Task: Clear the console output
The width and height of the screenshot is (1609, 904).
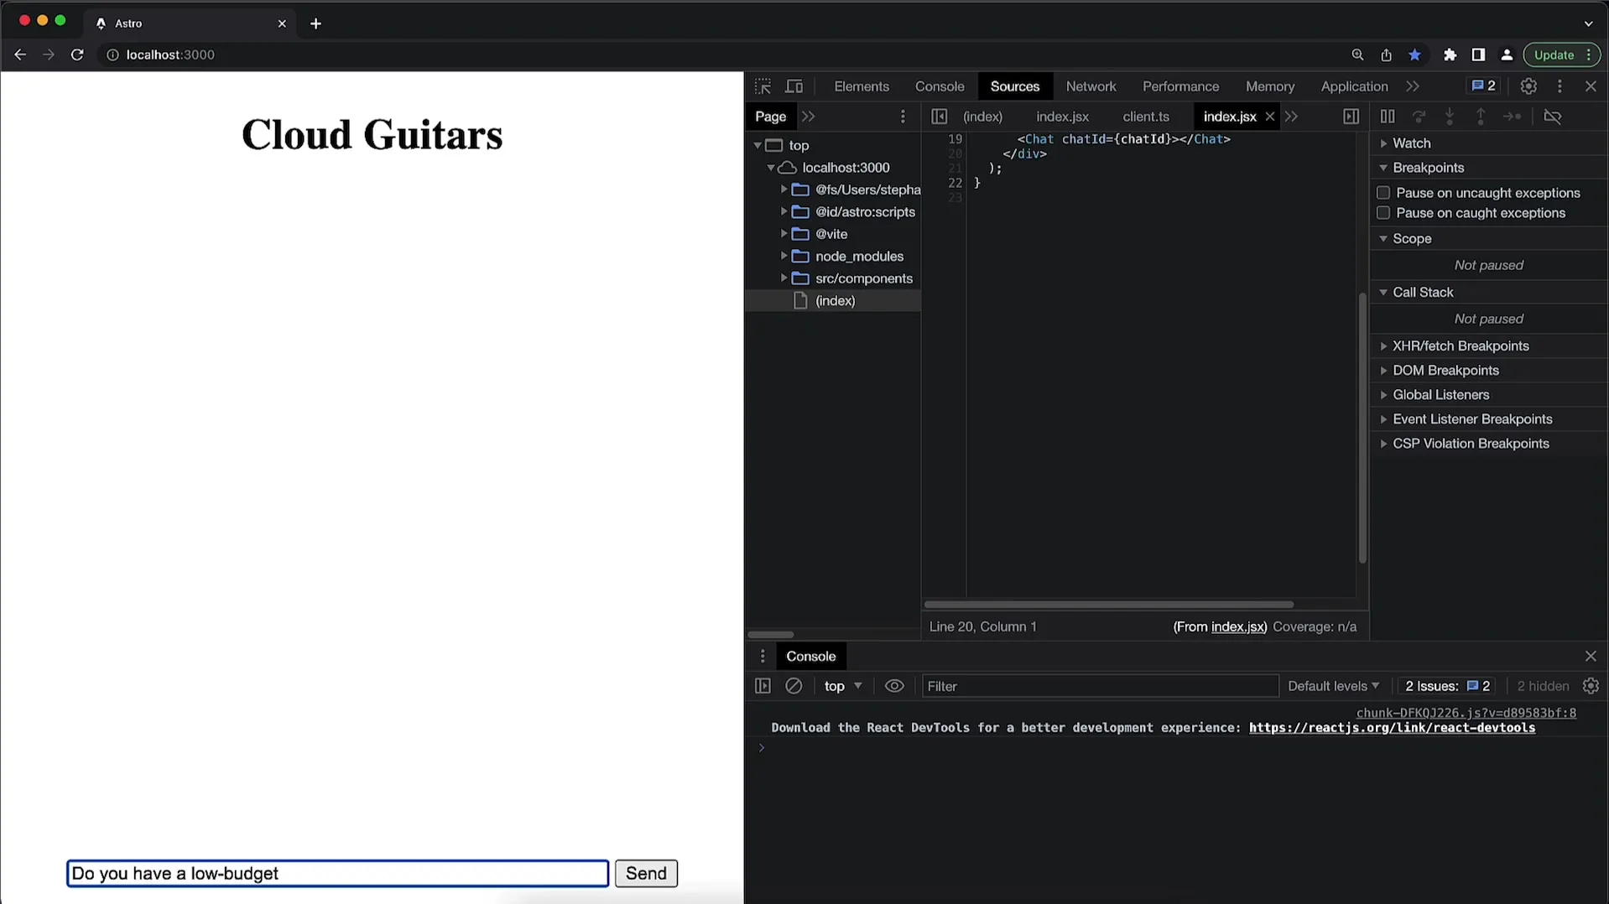Action: point(794,686)
